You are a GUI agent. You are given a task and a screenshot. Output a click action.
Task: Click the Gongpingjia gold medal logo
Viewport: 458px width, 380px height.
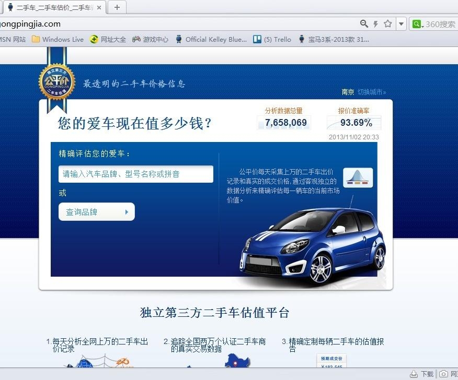tap(56, 82)
